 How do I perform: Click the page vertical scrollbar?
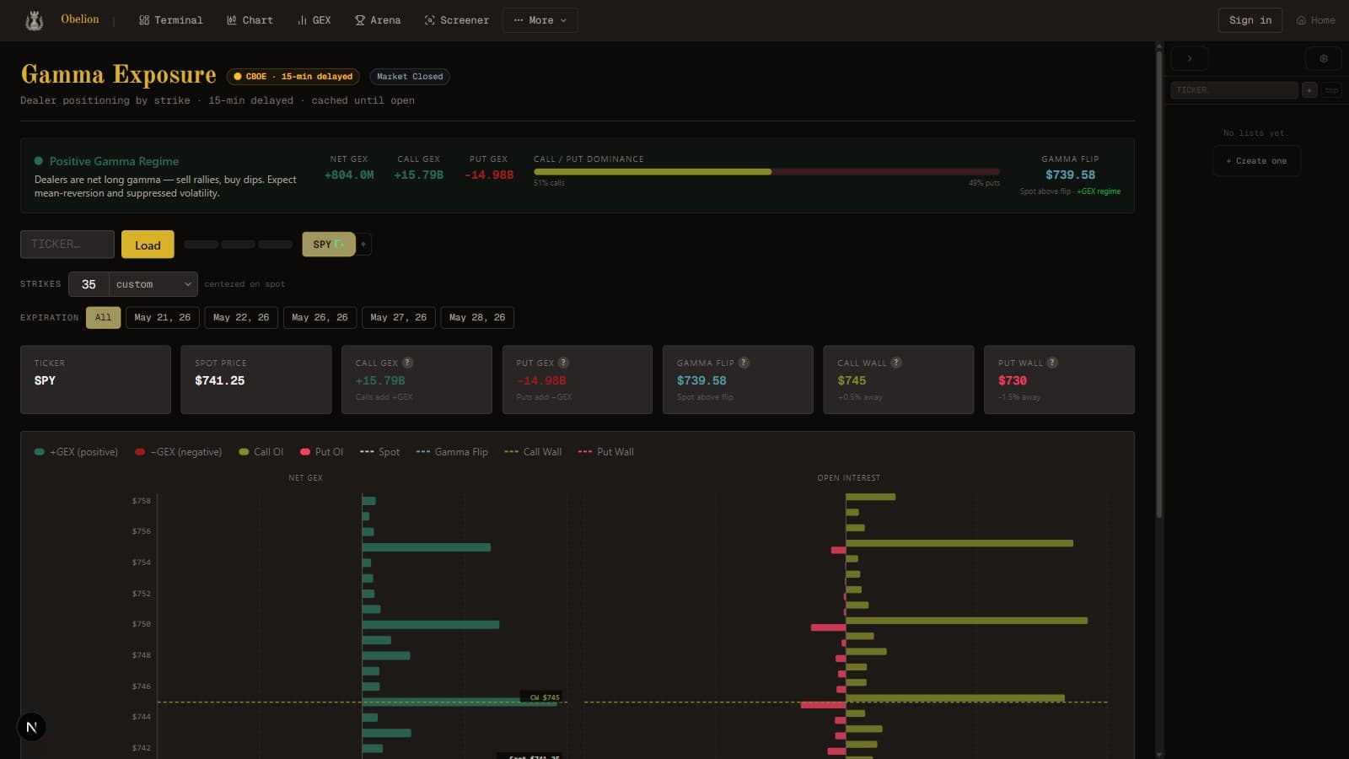tap(1159, 287)
